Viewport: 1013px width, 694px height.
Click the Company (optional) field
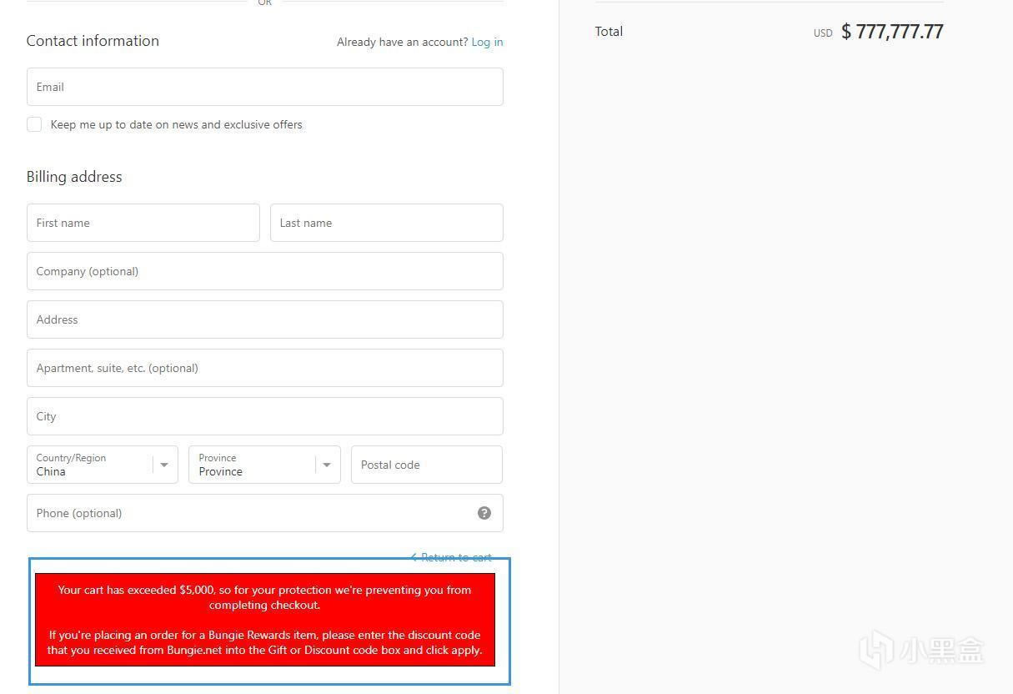[264, 271]
